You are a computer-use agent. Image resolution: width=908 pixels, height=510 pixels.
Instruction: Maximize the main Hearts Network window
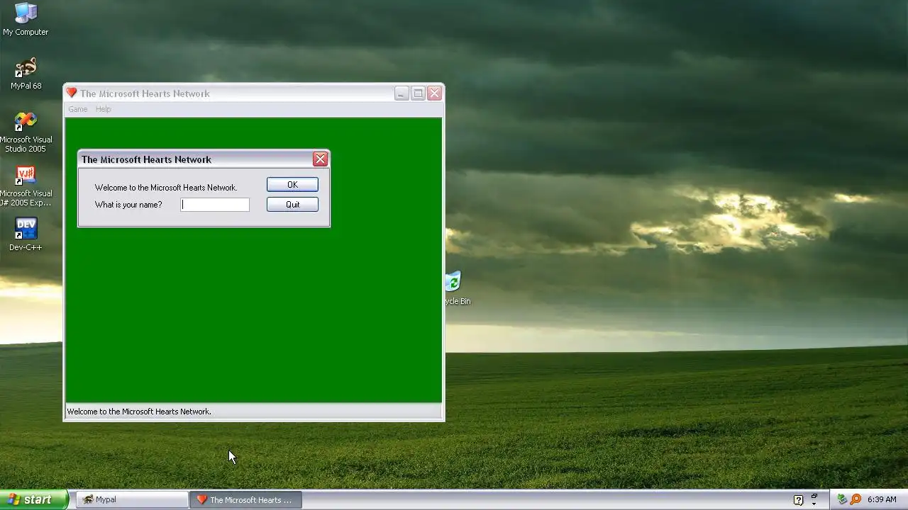419,93
